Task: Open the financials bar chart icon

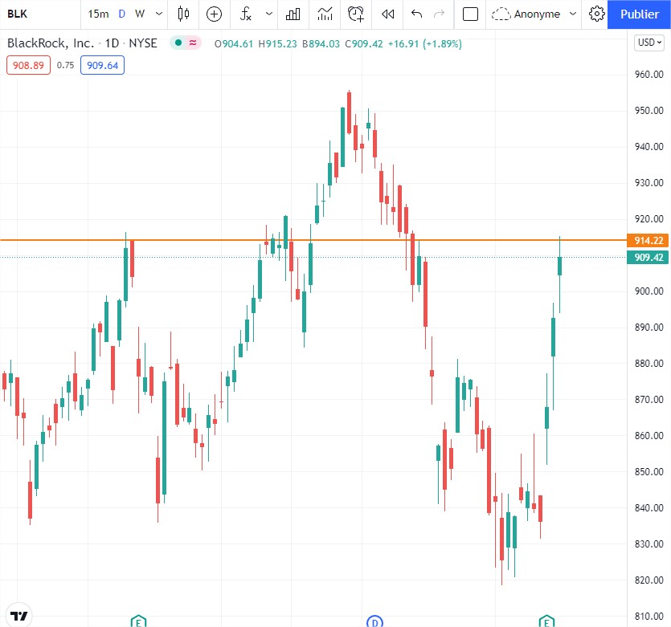Action: point(293,14)
